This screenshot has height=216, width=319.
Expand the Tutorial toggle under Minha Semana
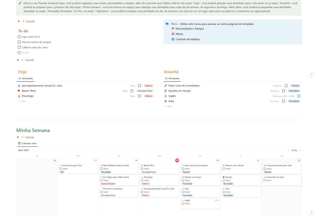pos(18,137)
